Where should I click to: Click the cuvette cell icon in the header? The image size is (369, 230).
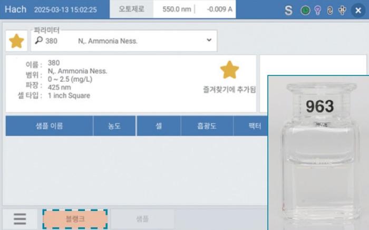coord(330,11)
